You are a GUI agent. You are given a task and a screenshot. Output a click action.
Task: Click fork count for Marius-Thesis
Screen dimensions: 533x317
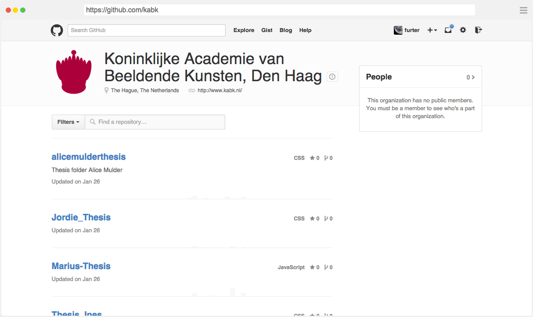pos(328,267)
